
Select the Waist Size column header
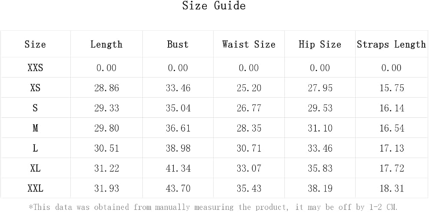tap(249, 44)
